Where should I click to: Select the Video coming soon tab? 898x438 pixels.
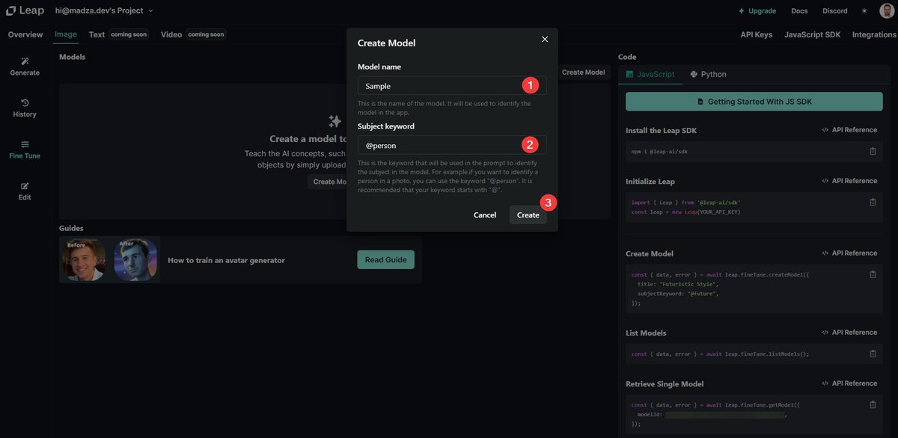click(x=193, y=34)
